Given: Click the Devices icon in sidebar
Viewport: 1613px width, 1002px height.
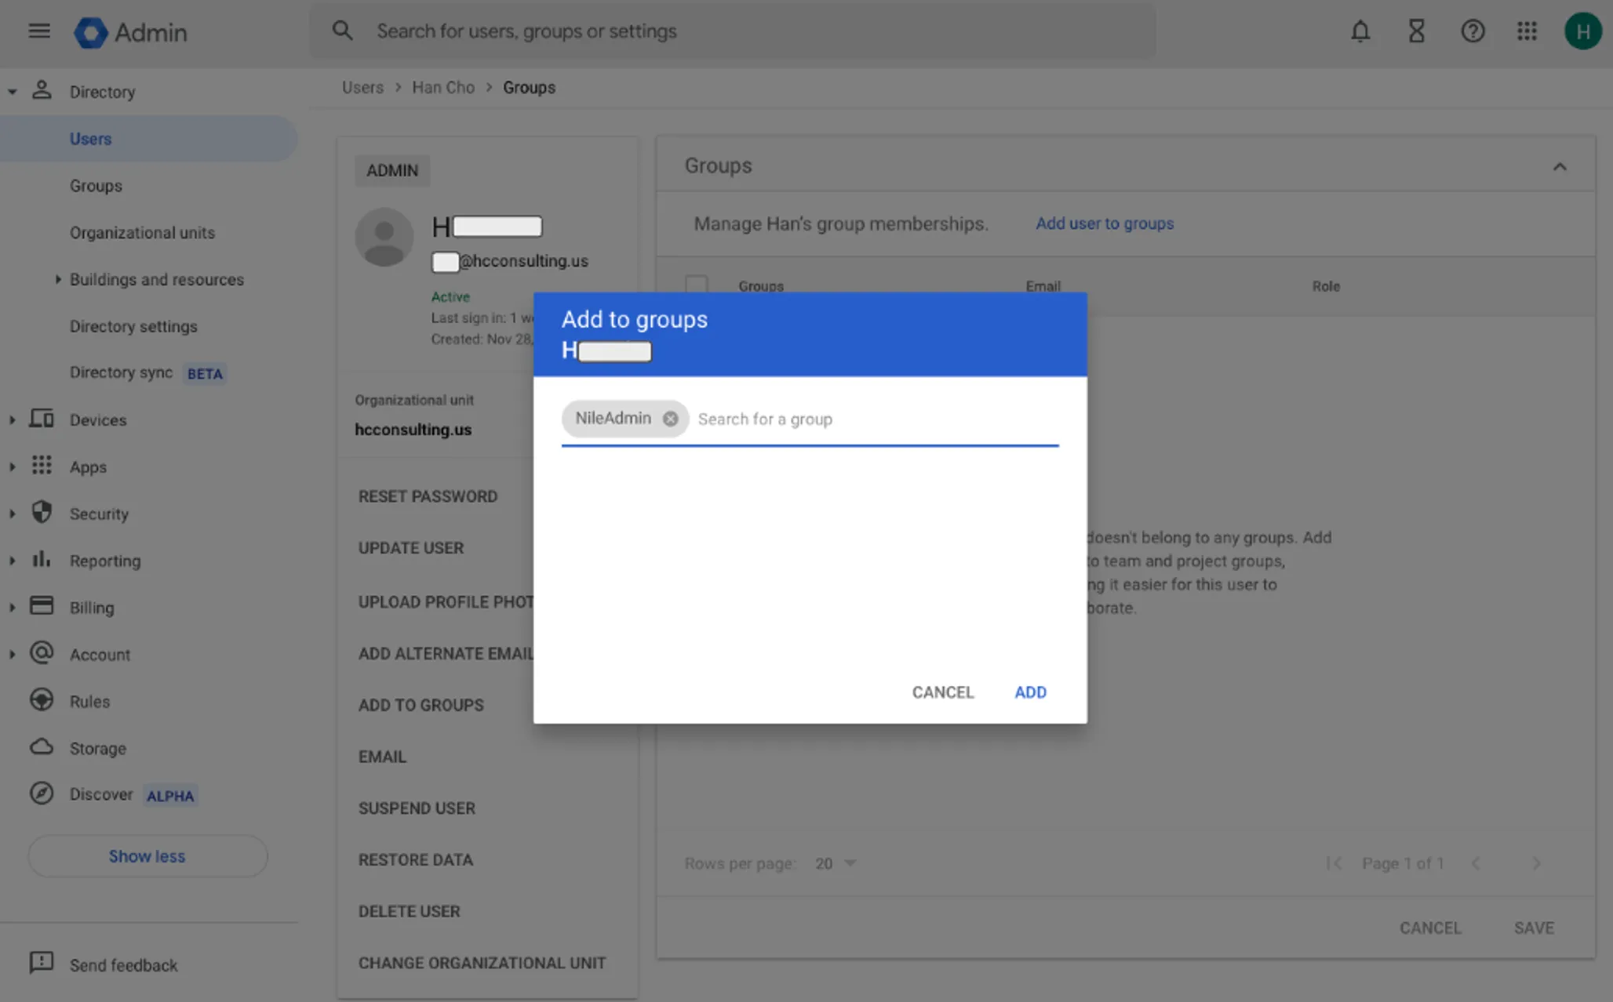Looking at the screenshot, I should pos(42,419).
